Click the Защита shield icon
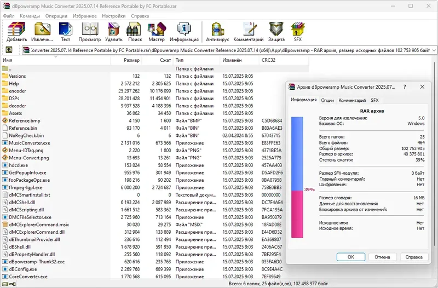 tap(276, 29)
